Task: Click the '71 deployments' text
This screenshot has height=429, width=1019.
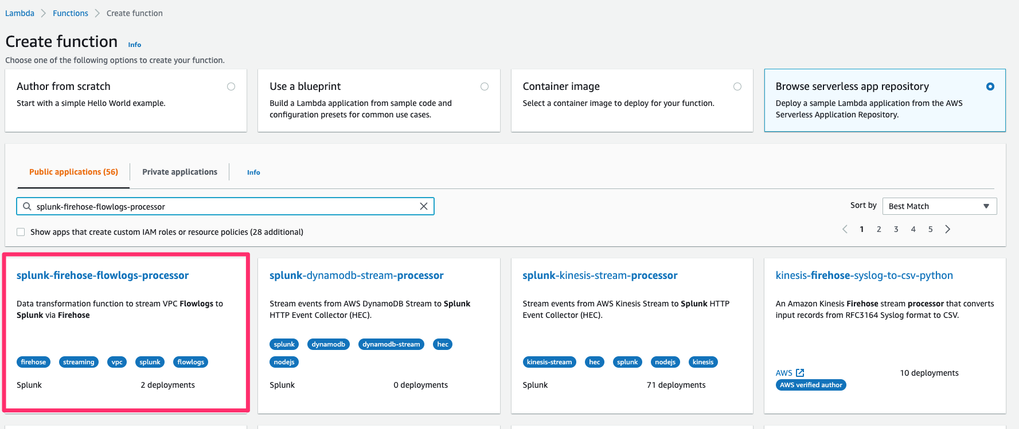Action: (x=676, y=385)
